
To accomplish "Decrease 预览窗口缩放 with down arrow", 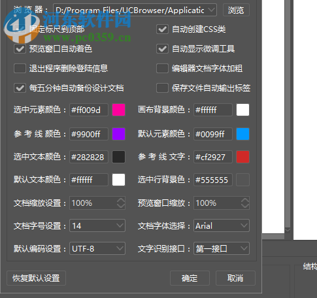I will 245,206.
